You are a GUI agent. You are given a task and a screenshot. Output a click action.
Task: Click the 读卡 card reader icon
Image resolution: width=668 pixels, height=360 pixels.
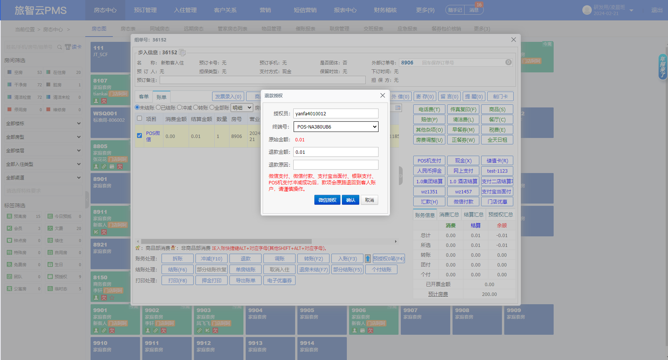tap(68, 47)
